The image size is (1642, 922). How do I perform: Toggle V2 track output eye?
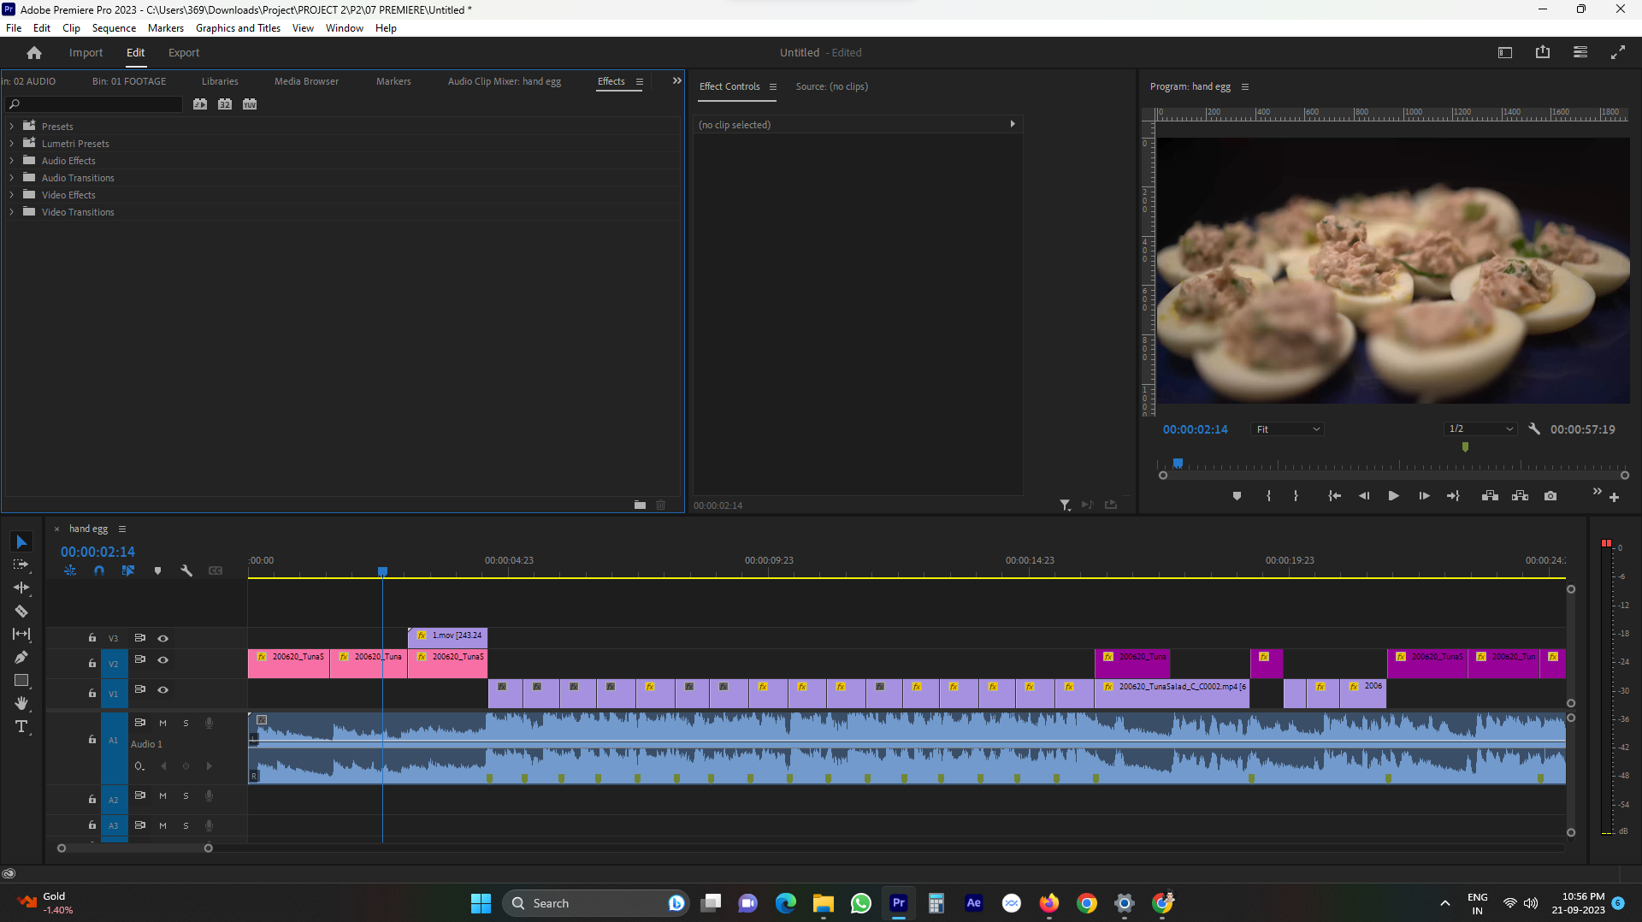click(162, 660)
